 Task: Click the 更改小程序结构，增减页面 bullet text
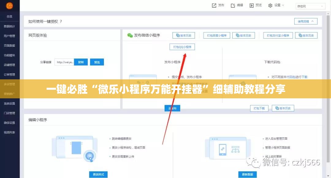(x=128, y=147)
